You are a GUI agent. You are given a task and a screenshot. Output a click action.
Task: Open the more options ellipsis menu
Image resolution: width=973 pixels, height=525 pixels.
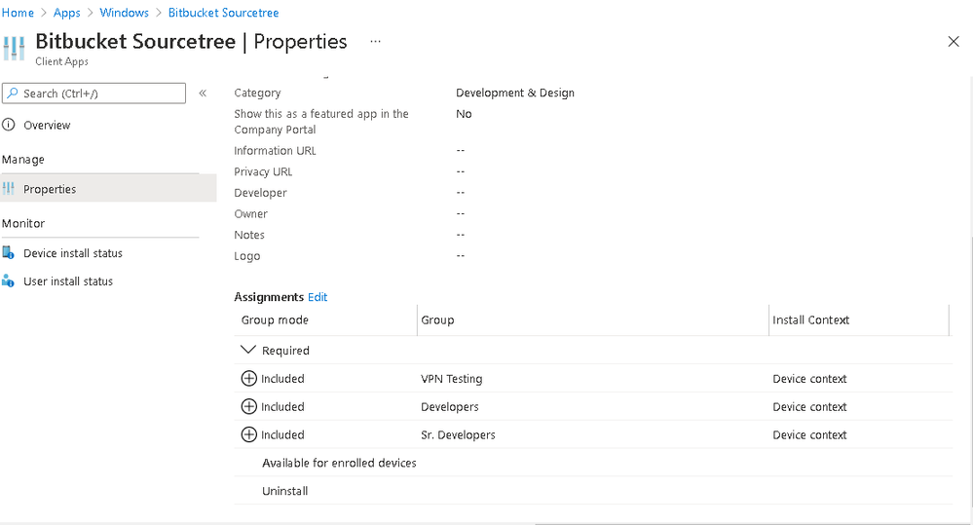tap(376, 42)
